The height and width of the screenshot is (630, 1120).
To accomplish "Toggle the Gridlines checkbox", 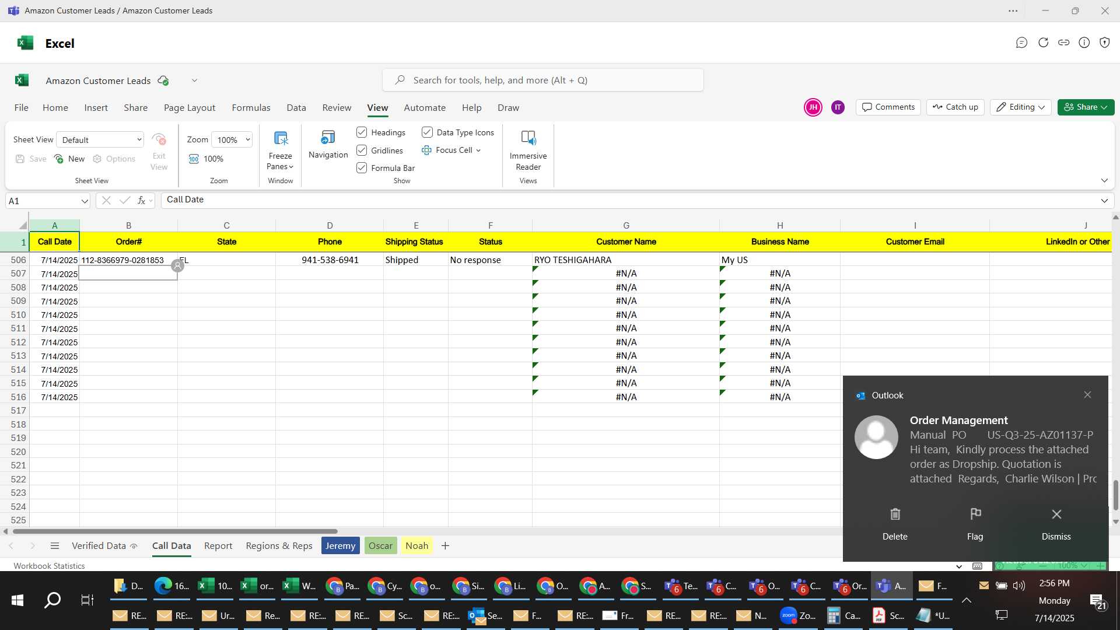I will tap(362, 150).
